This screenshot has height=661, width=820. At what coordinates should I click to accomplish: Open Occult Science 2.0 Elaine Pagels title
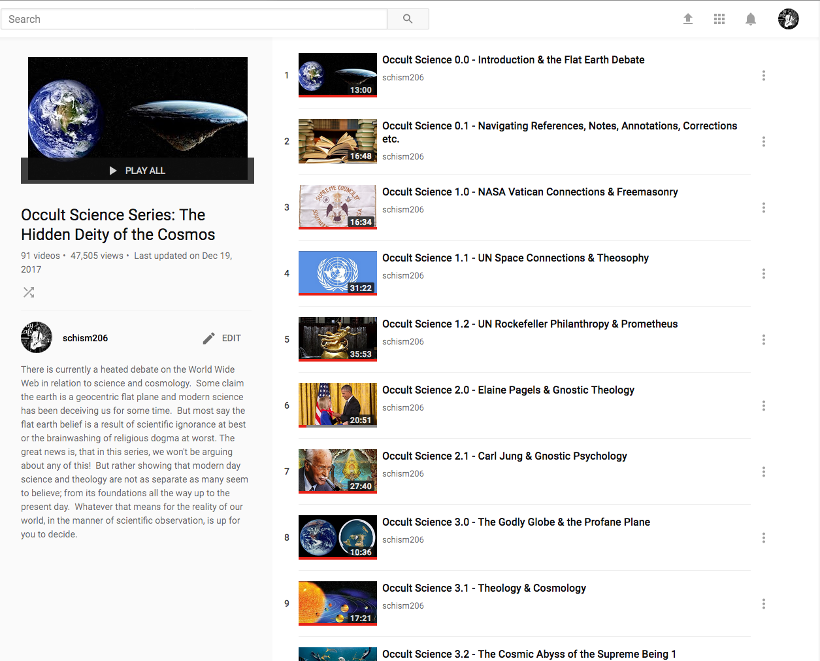coord(508,390)
